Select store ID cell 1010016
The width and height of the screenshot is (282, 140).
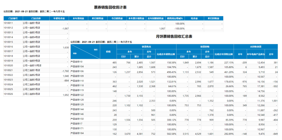coord(8,47)
